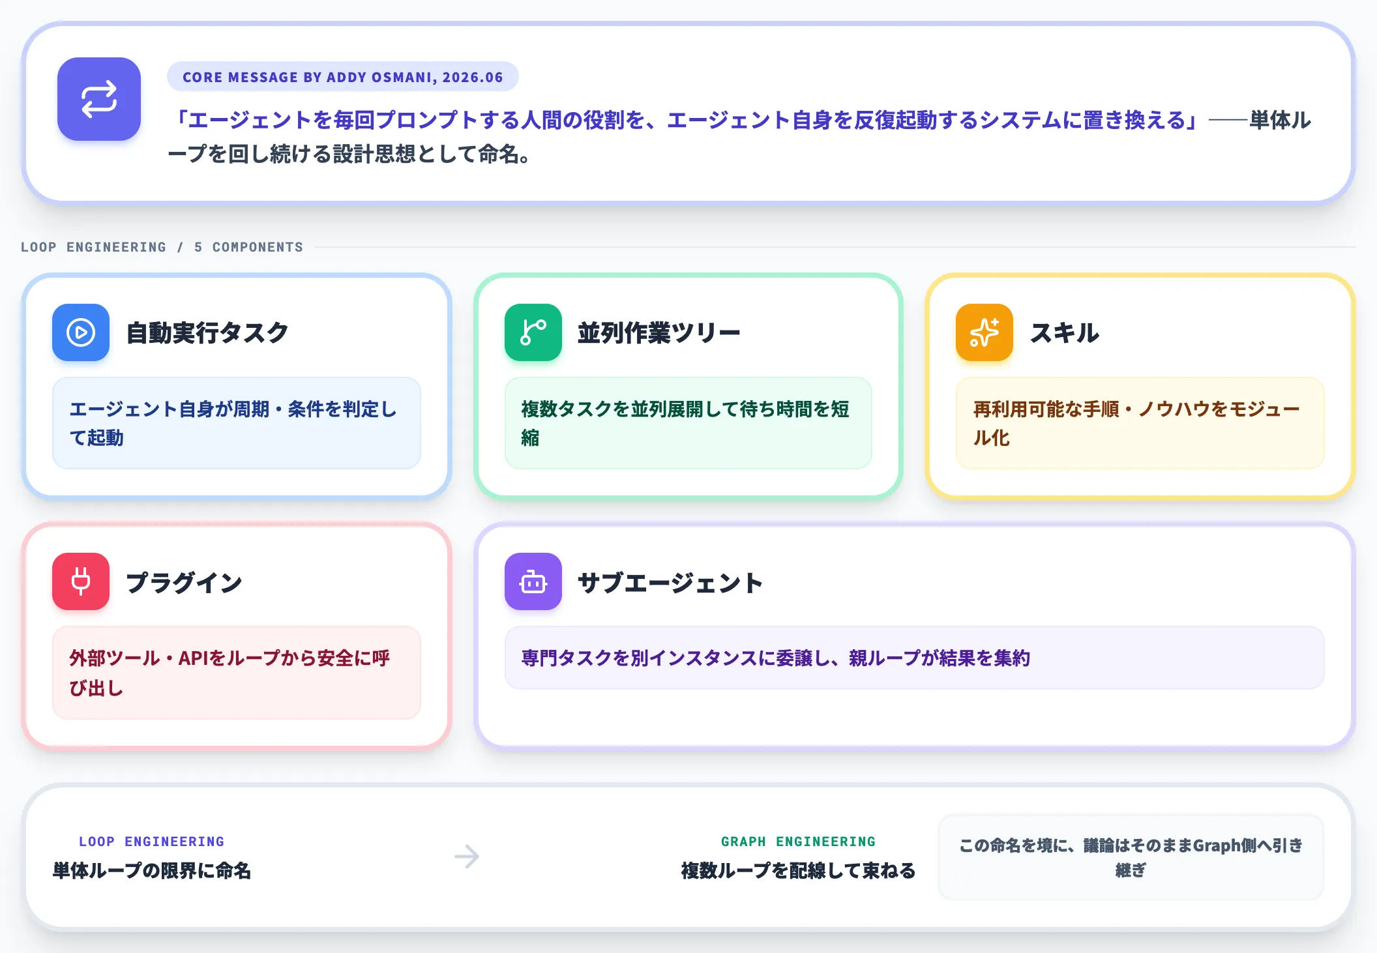Click the green GRAPH ENGINEERING label
This screenshot has width=1377, height=953.
[x=798, y=842]
